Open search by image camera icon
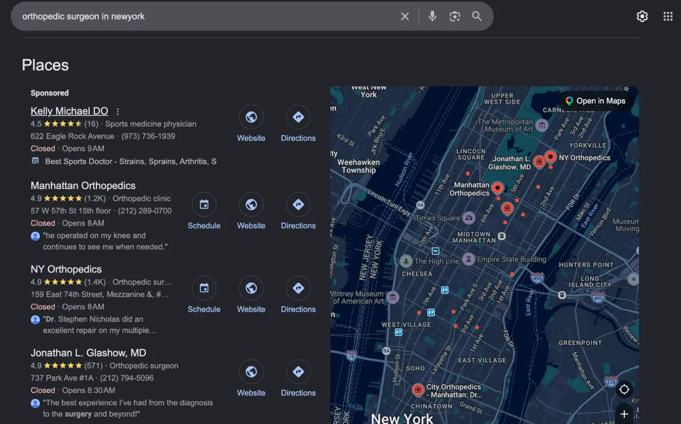Screen dimensions: 681x424 click(x=455, y=16)
